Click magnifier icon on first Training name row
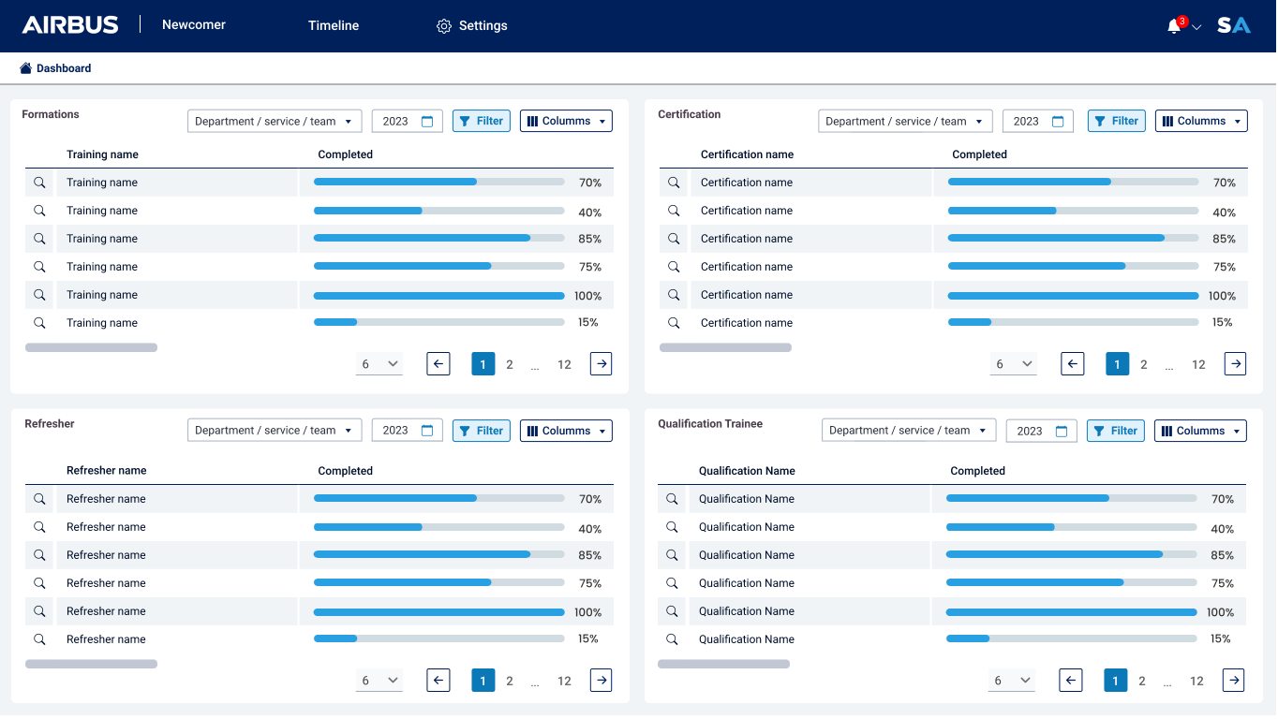Image resolution: width=1278 pixels, height=719 pixels. (39, 183)
